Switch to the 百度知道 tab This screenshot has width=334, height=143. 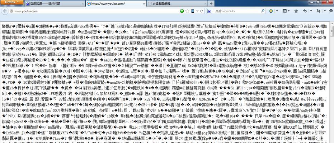click(55, 4)
